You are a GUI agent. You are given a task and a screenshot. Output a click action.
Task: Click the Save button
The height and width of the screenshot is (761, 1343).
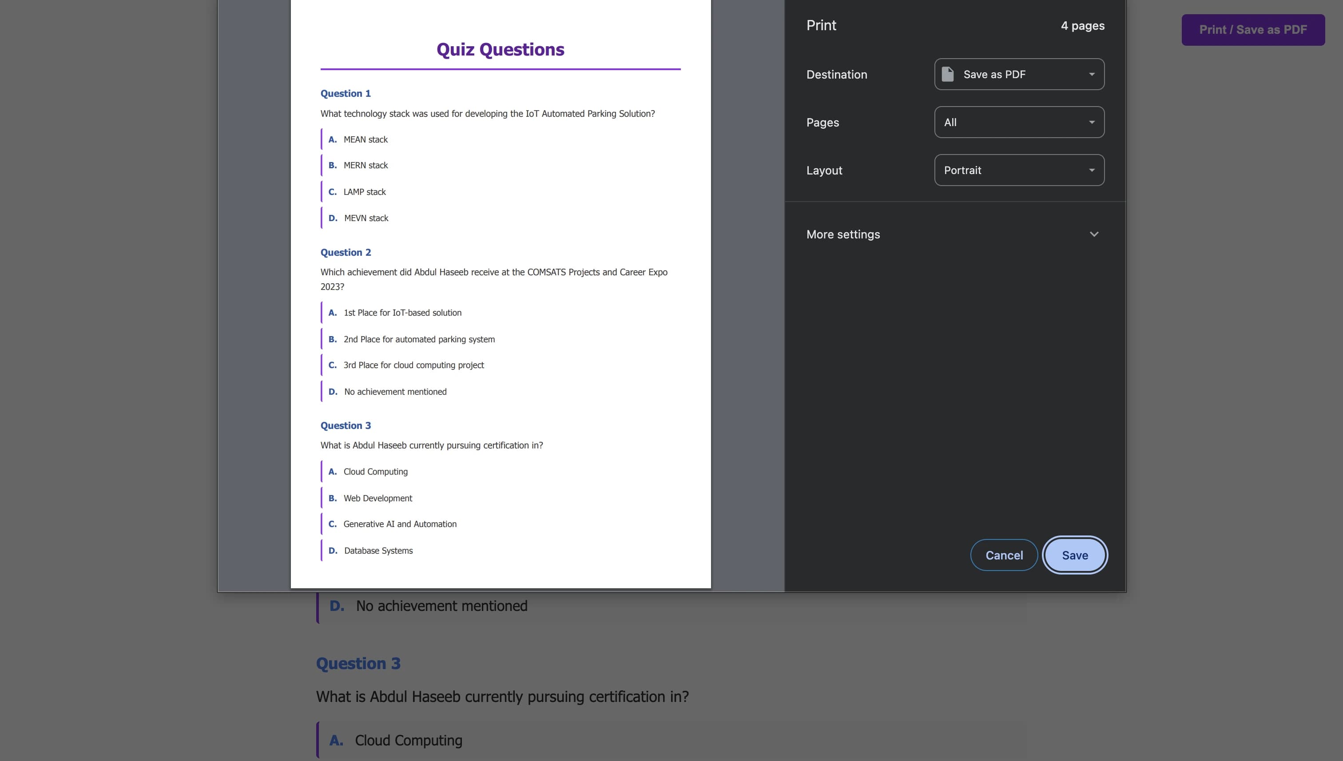1074,555
